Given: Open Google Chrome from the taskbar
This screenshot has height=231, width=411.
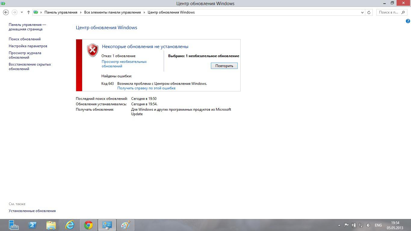Looking at the screenshot, I should click(x=88, y=225).
